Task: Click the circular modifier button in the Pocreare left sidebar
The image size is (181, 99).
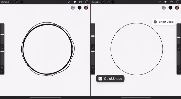Action: coord(93,48)
